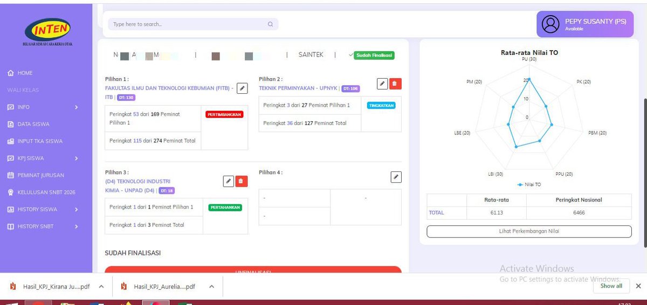
Task: Click the TOTAL link in score table
Action: 436,213
